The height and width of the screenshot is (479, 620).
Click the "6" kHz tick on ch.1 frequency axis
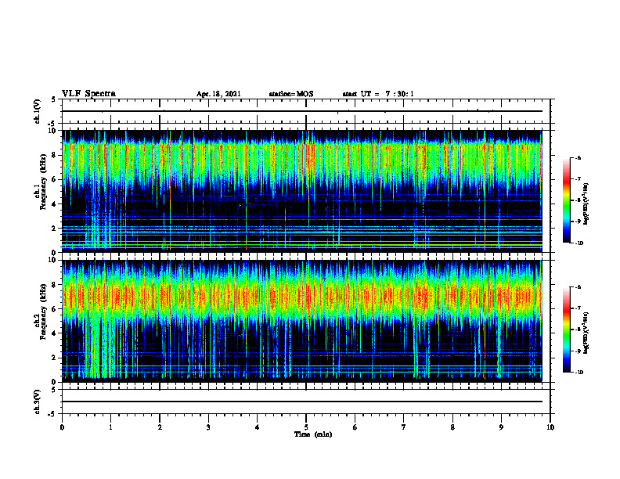click(x=55, y=180)
